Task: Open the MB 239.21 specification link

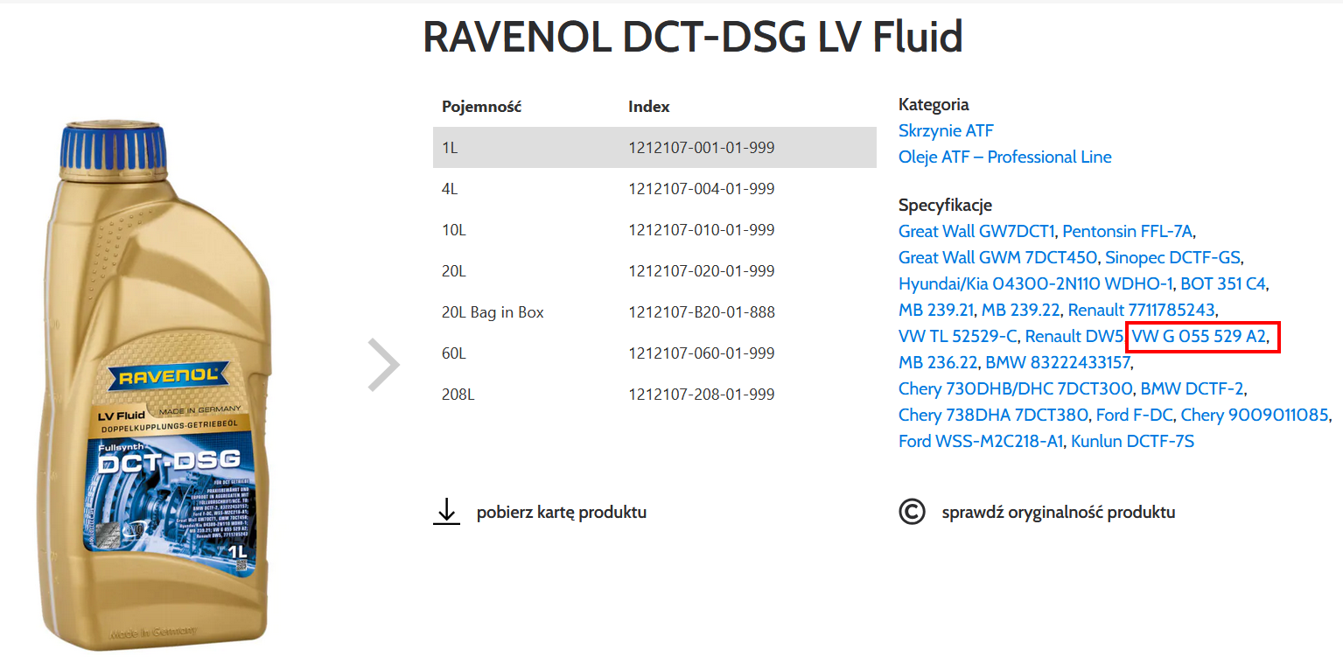Action: point(935,310)
